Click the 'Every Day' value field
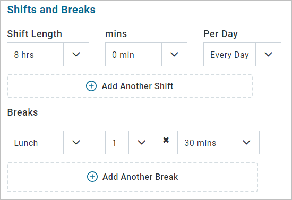This screenshot has height=200, width=292. pyautogui.click(x=229, y=54)
